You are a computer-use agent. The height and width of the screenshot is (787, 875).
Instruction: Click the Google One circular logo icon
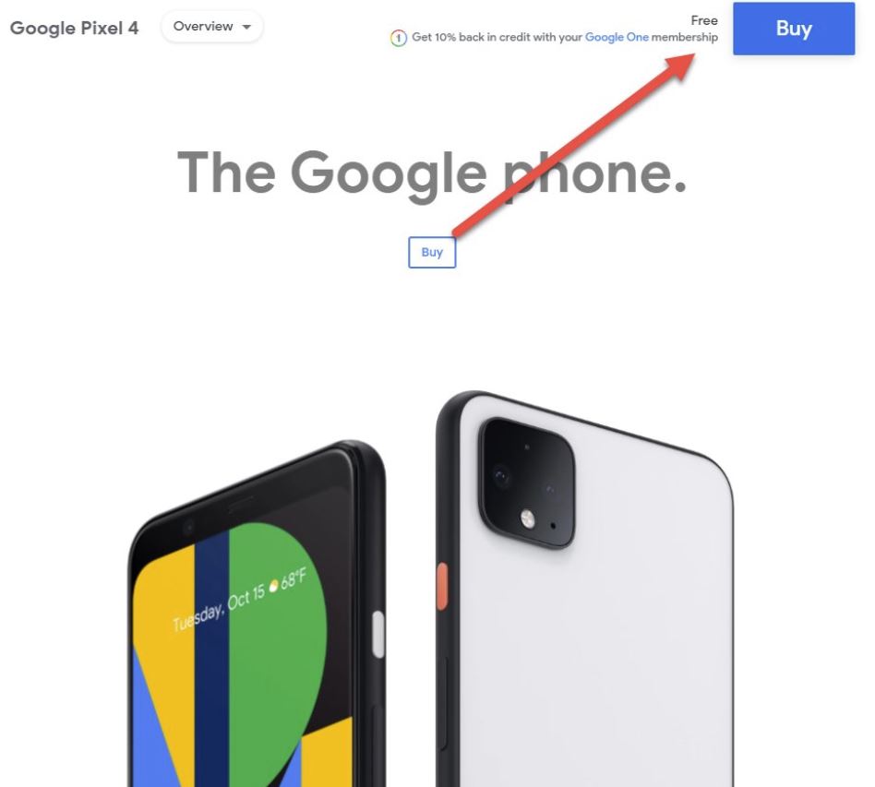tap(398, 38)
